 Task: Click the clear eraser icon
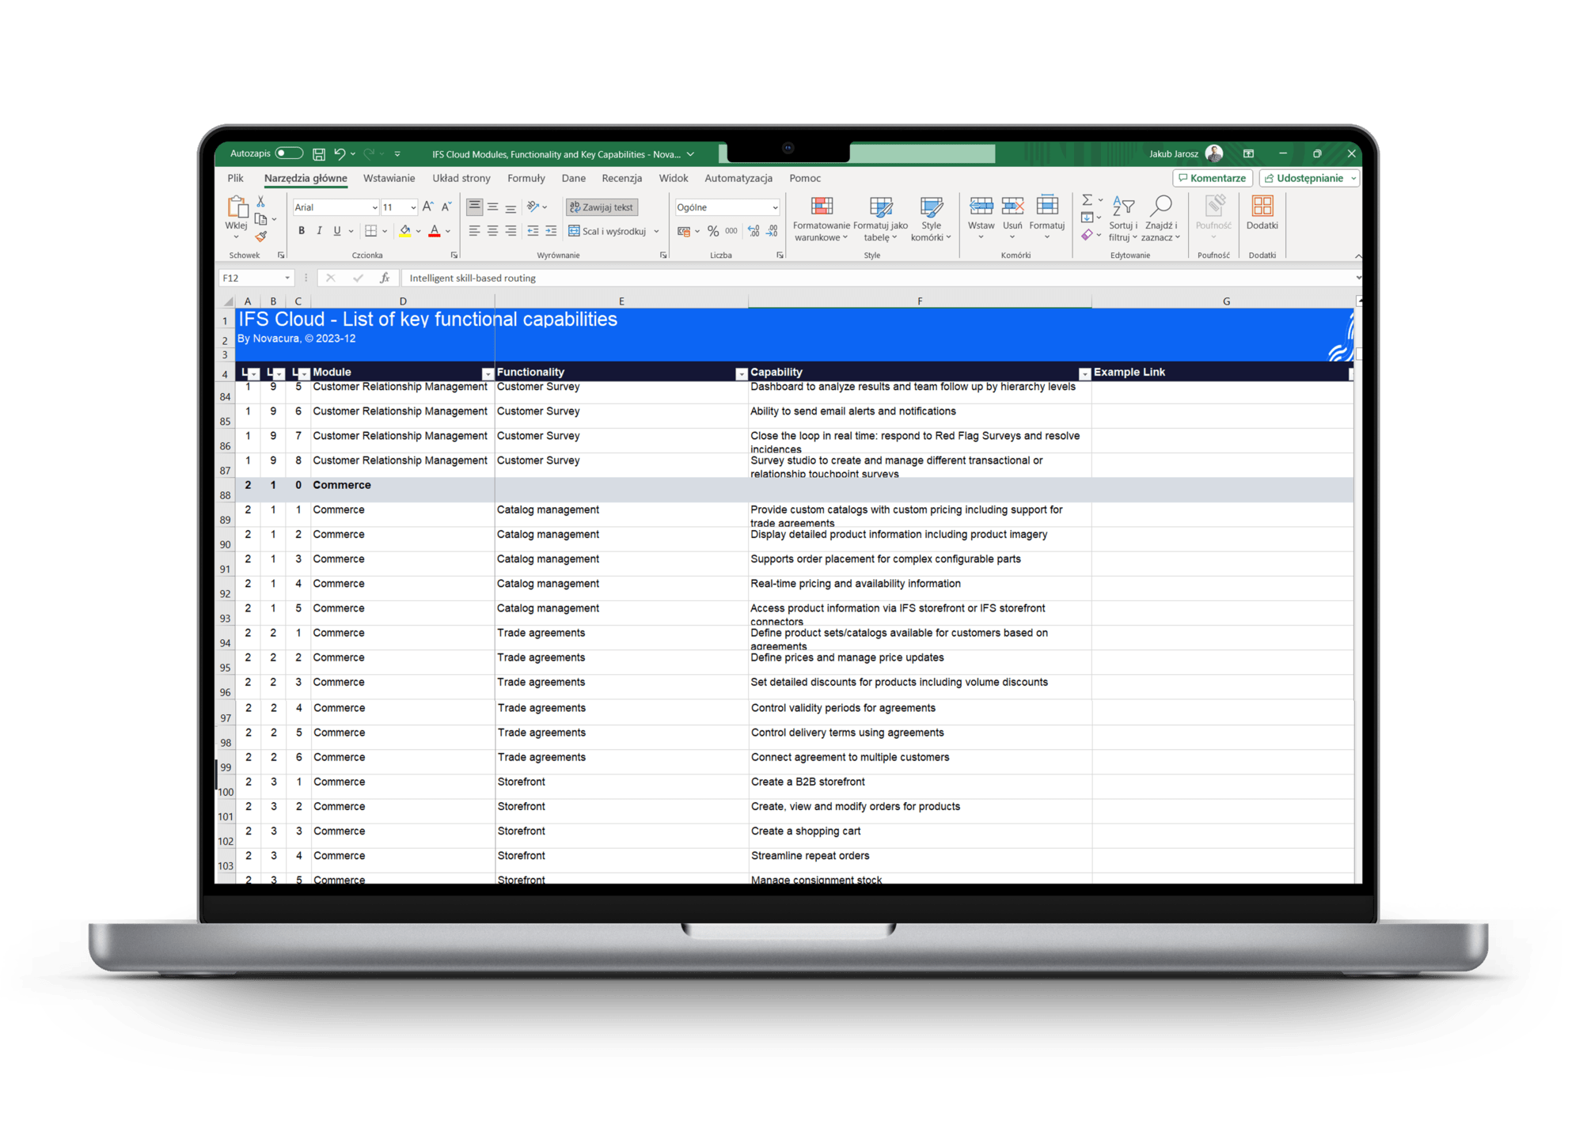point(1088,235)
